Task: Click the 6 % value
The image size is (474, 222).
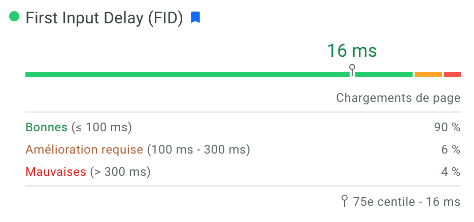Action: tap(451, 150)
